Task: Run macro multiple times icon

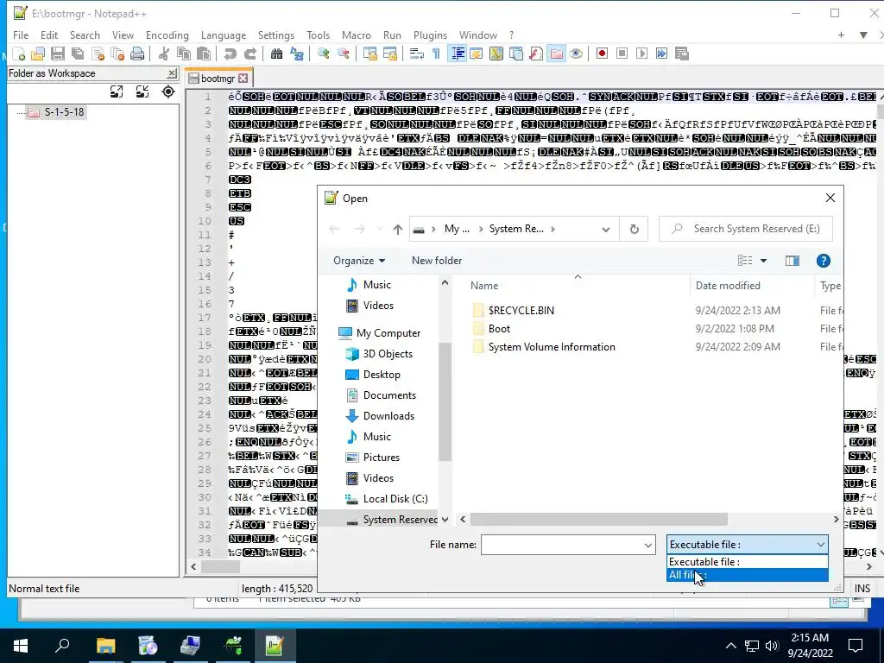Action: click(662, 54)
